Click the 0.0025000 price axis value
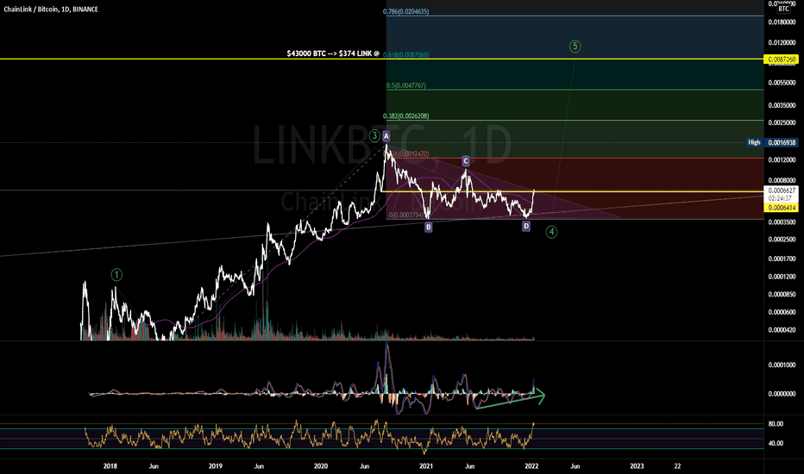The image size is (804, 474). pyautogui.click(x=782, y=123)
